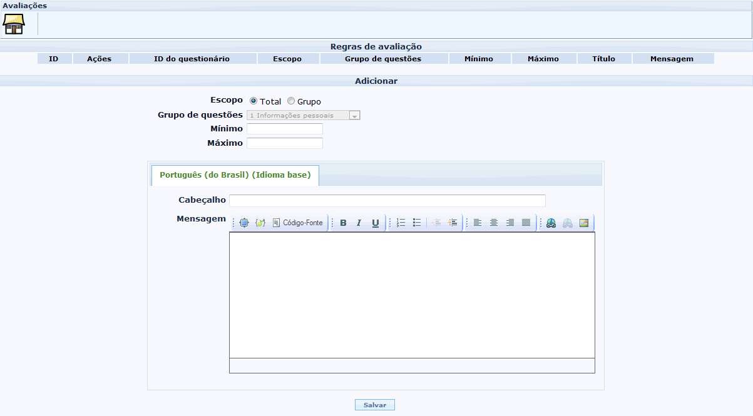Click the Código-Fonte source button
Screen dimensions: 753x416
(297, 223)
